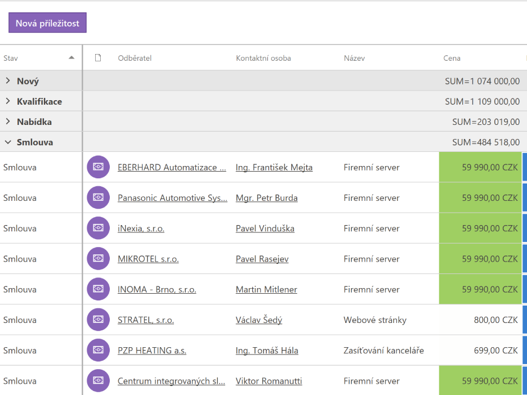Sort by the Název column header
Screen dimensions: 527x395
point(354,58)
